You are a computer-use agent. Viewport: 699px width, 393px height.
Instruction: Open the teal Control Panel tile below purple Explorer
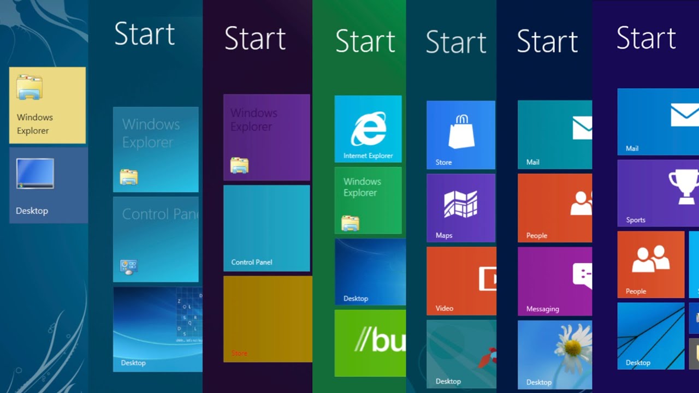tap(266, 228)
